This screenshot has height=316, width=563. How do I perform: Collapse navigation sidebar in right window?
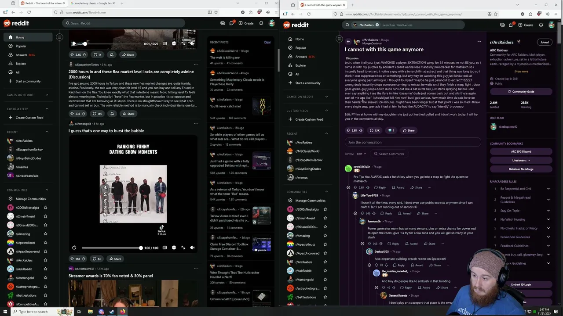[339, 39]
